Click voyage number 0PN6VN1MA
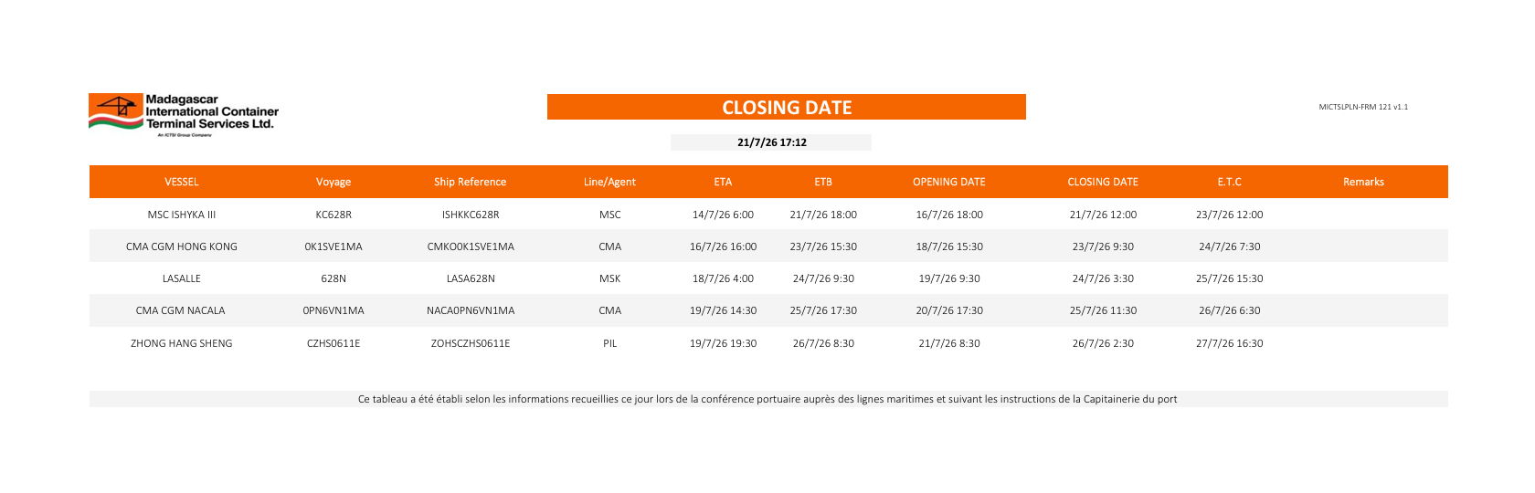The height and width of the screenshot is (493, 1535). (x=333, y=310)
